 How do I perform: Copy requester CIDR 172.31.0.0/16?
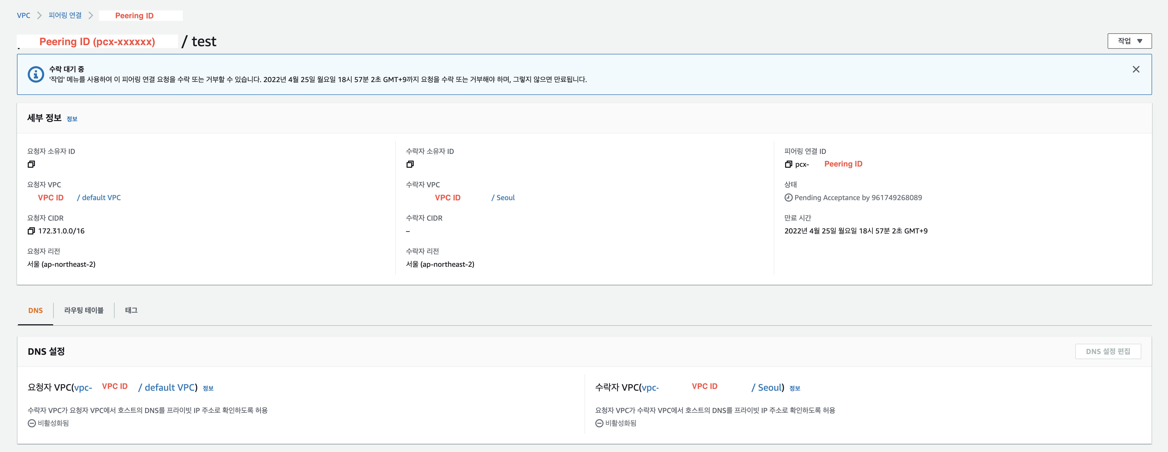point(31,231)
